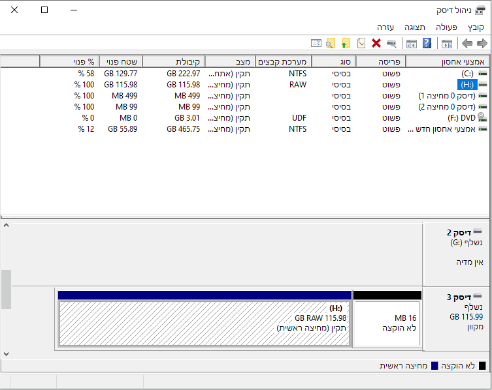492x390 pixels.
Task: Click the scroll down arrow of disk pane
Action: coord(6,354)
